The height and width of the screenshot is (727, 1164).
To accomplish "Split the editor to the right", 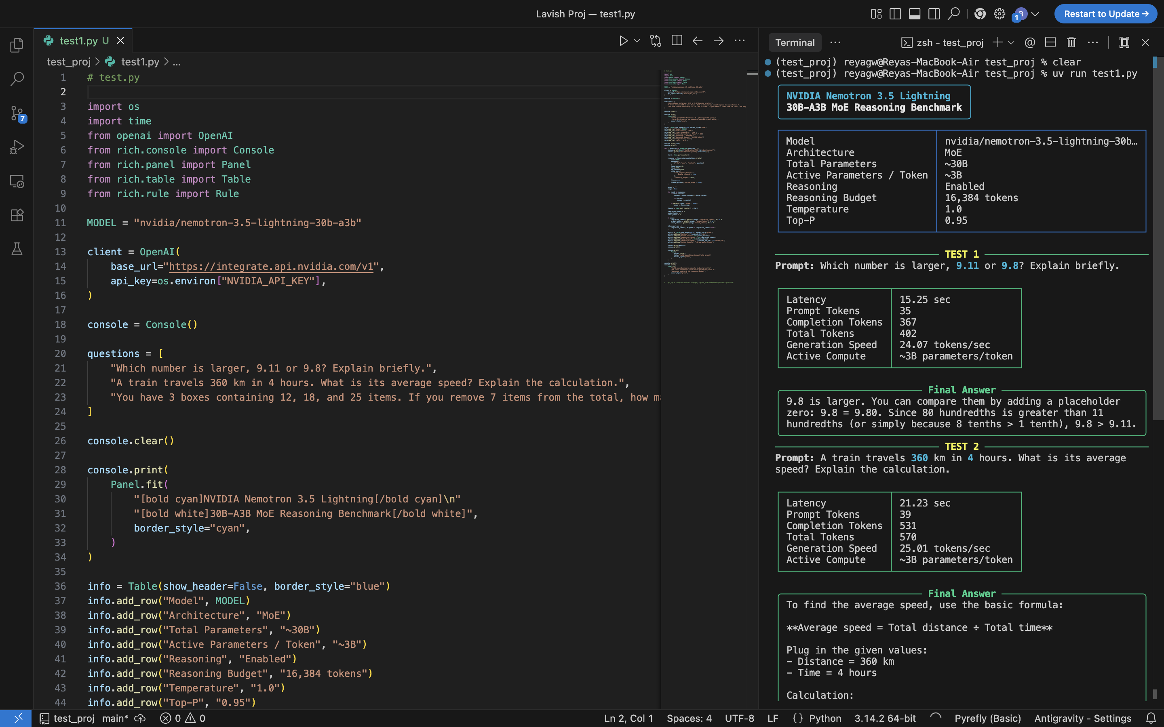I will click(x=677, y=41).
